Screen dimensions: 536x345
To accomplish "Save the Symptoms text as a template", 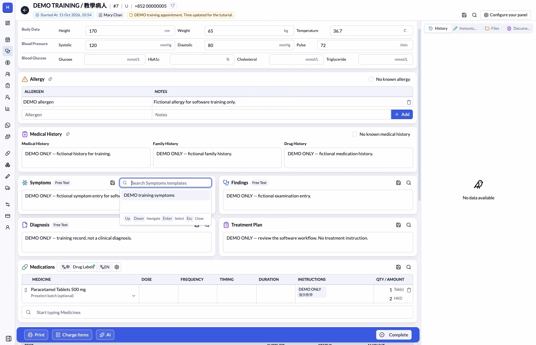I will (x=113, y=183).
